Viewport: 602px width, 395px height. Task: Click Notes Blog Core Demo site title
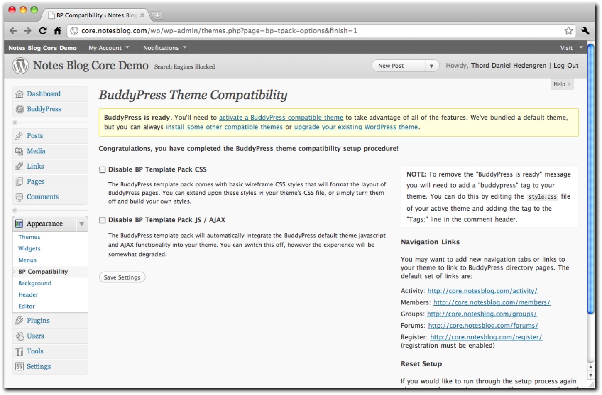tap(91, 66)
